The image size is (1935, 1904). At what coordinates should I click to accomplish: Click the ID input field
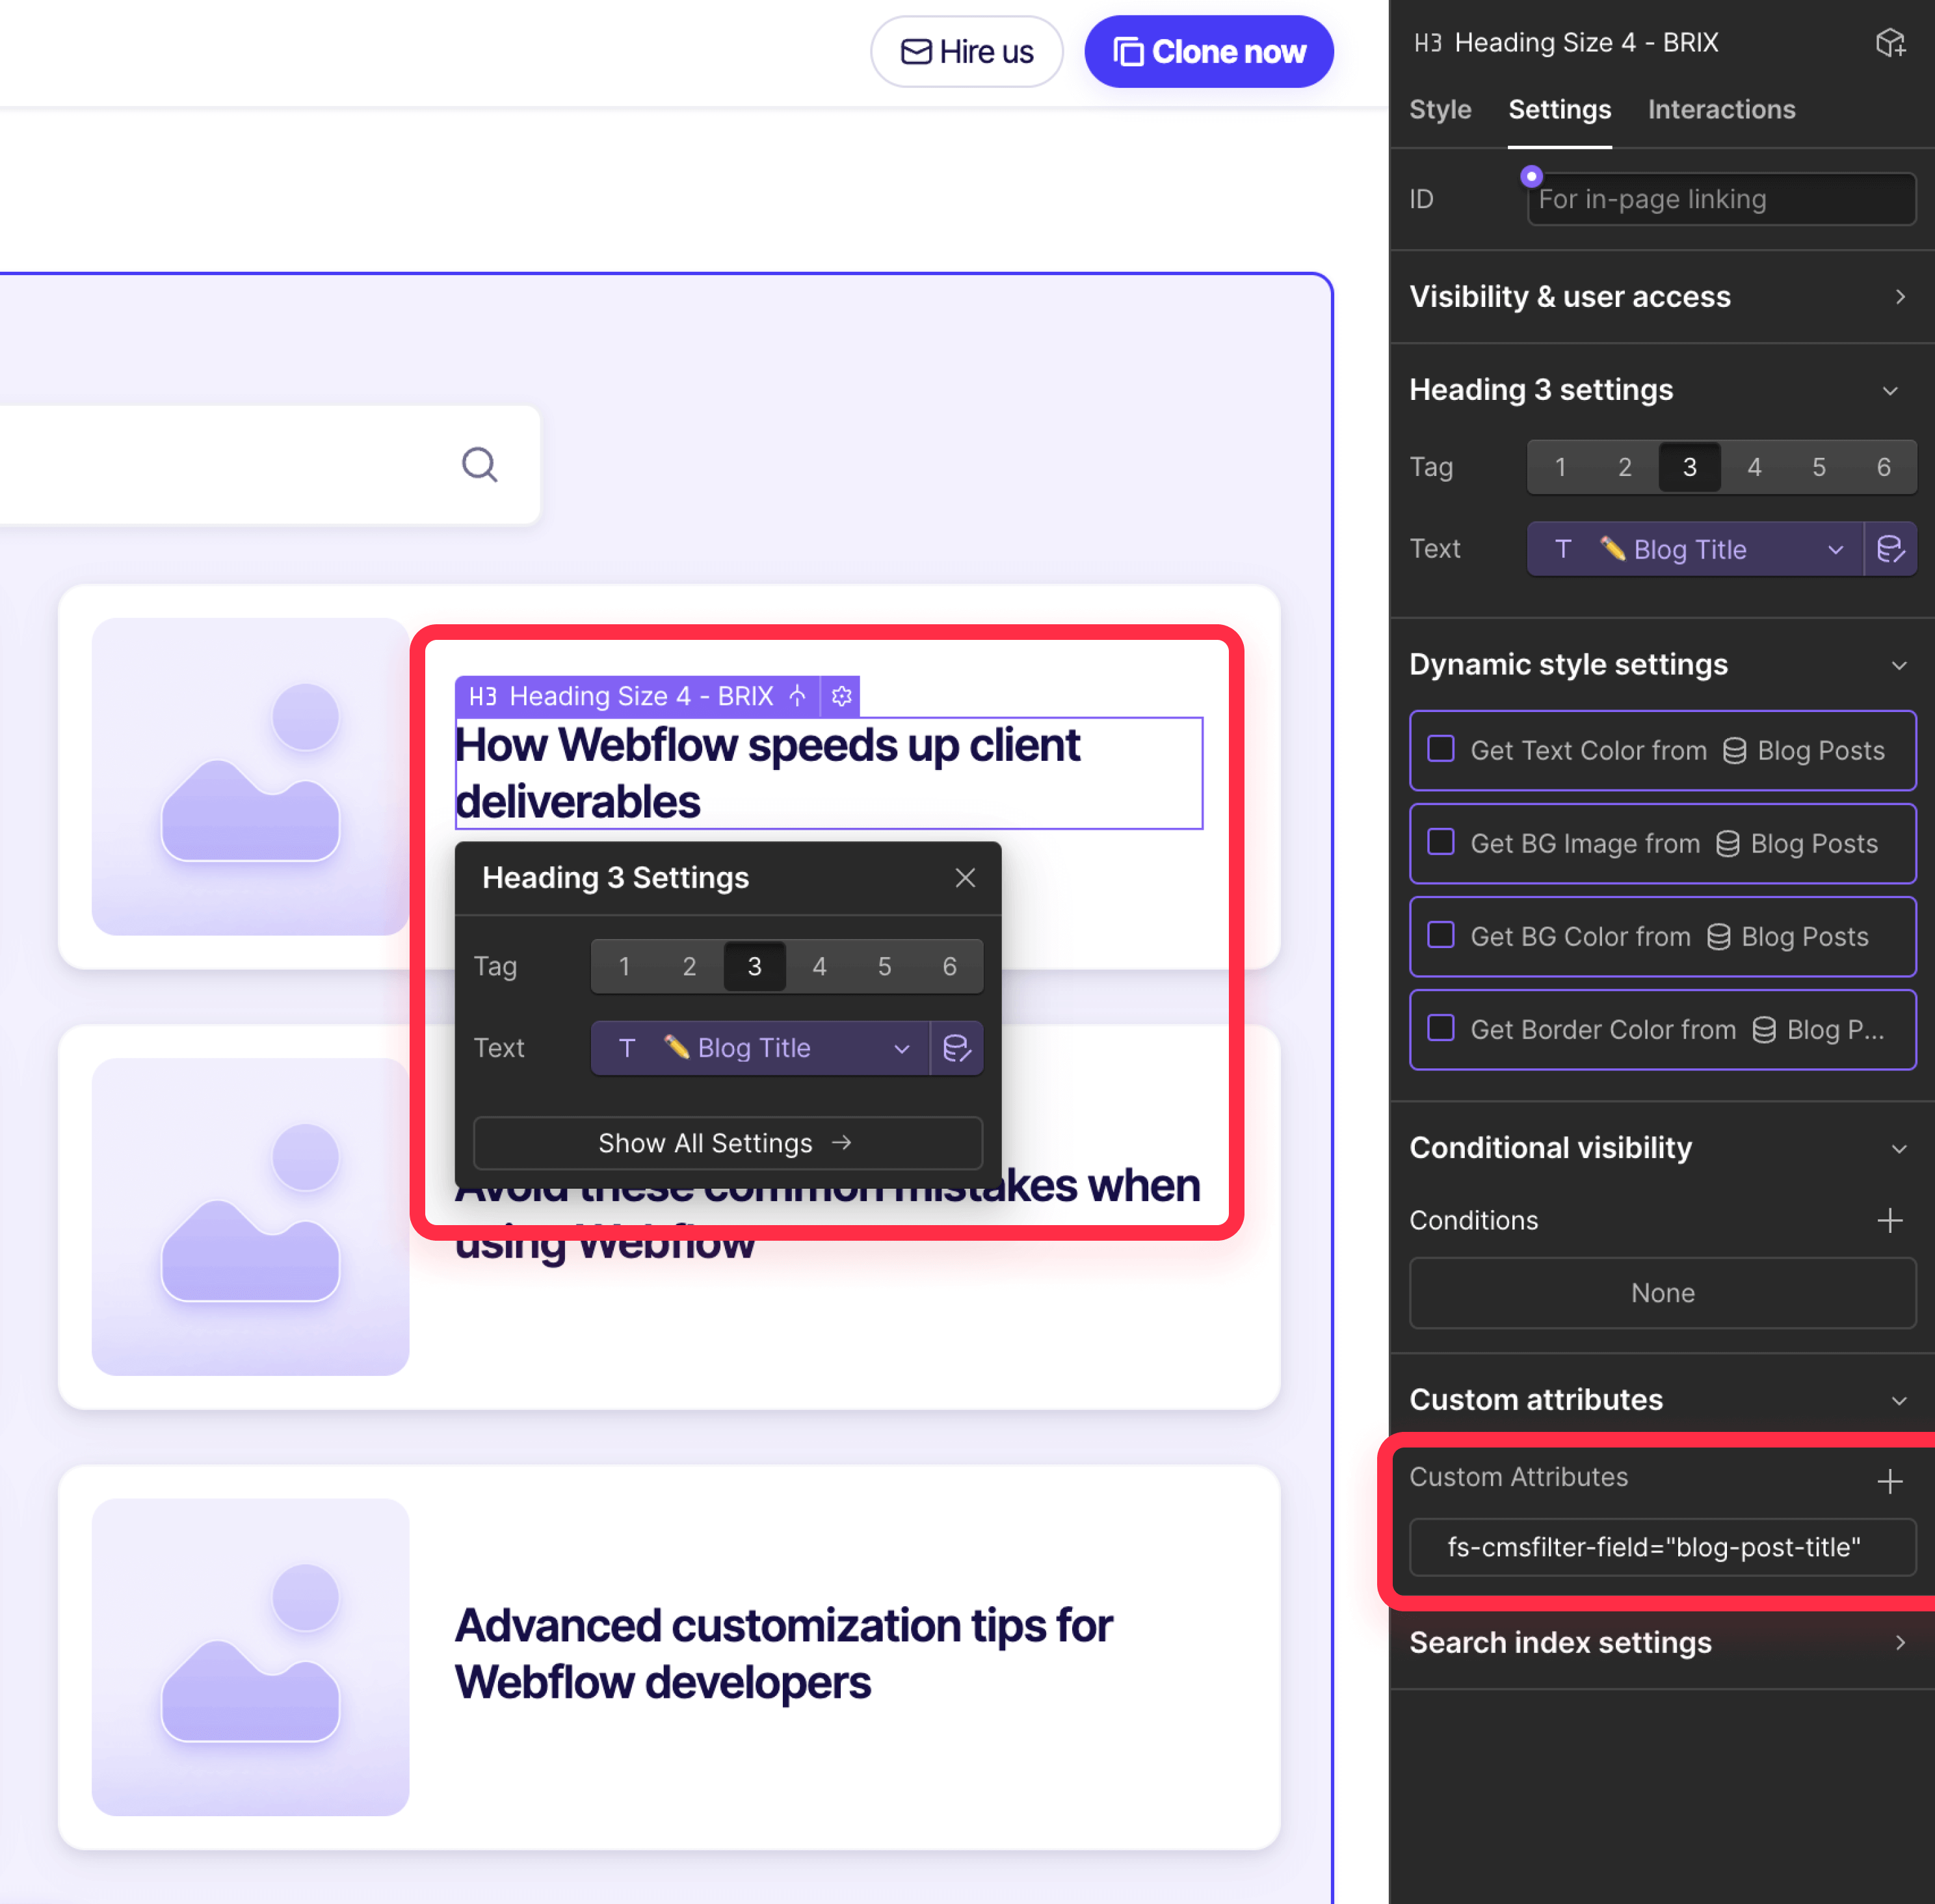[x=1721, y=199]
